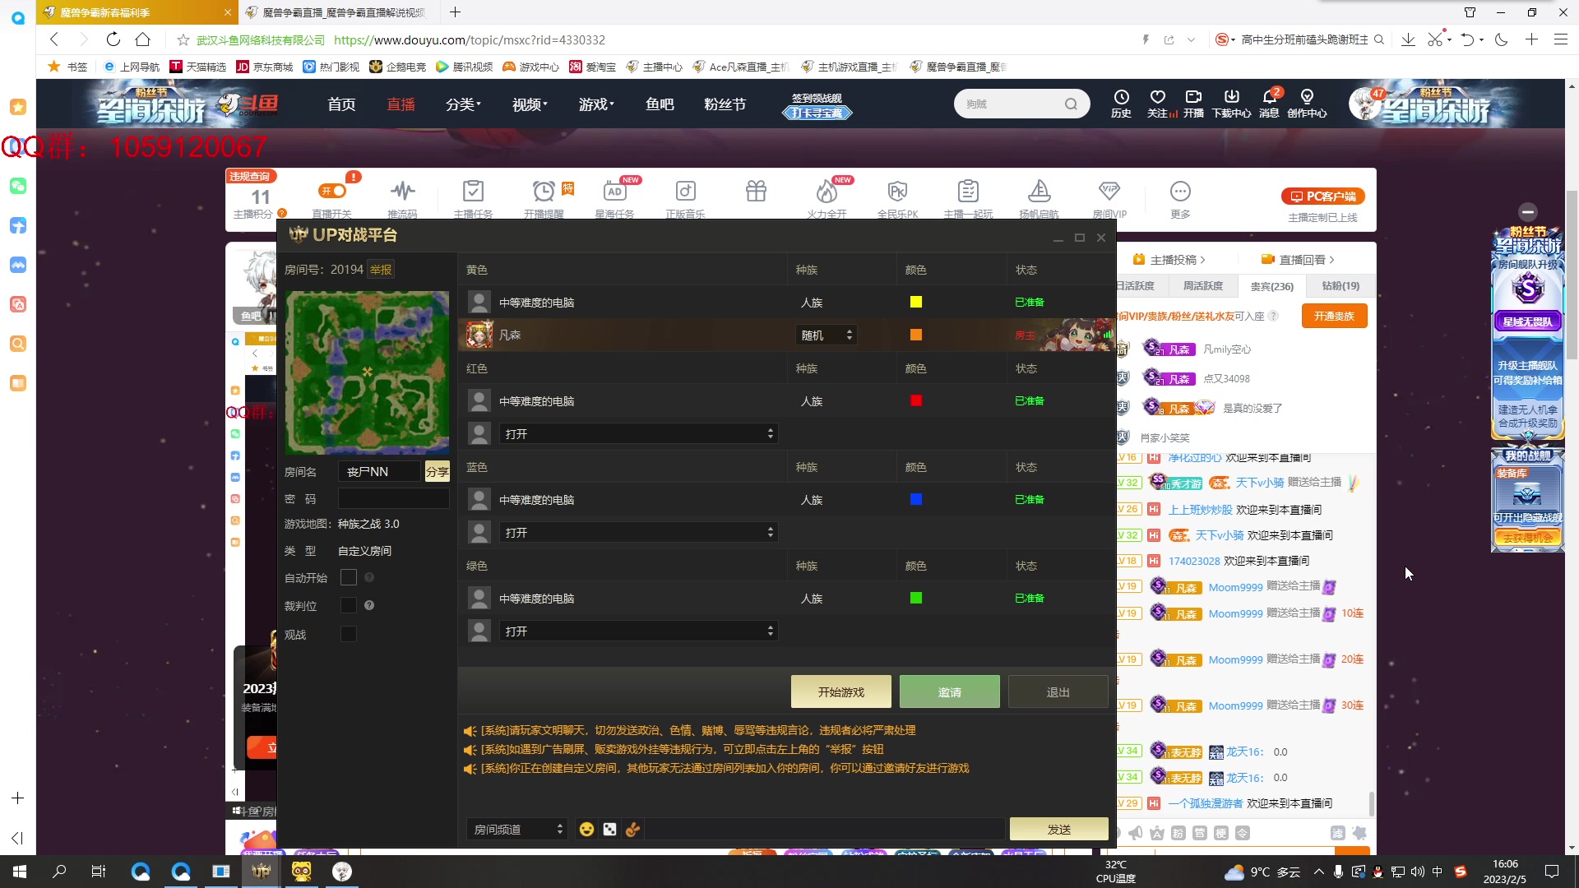This screenshot has width=1579, height=888.
Task: Open the 房间频道 channel dropdown
Action: (x=516, y=830)
